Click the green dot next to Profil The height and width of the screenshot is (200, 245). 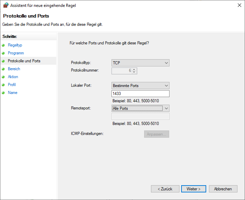tap(4, 85)
